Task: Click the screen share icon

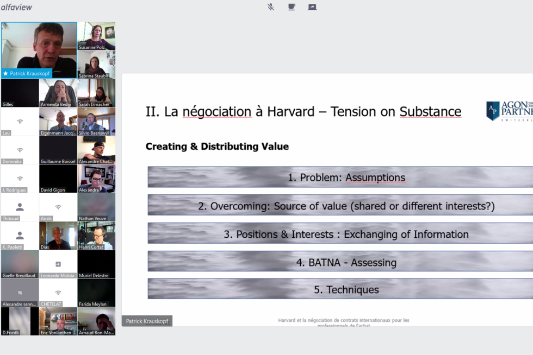Action: 312,7
